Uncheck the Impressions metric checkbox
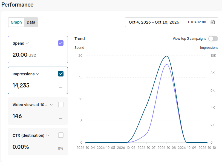Image resolution: width=222 pixels, height=162 pixels. tap(61, 74)
